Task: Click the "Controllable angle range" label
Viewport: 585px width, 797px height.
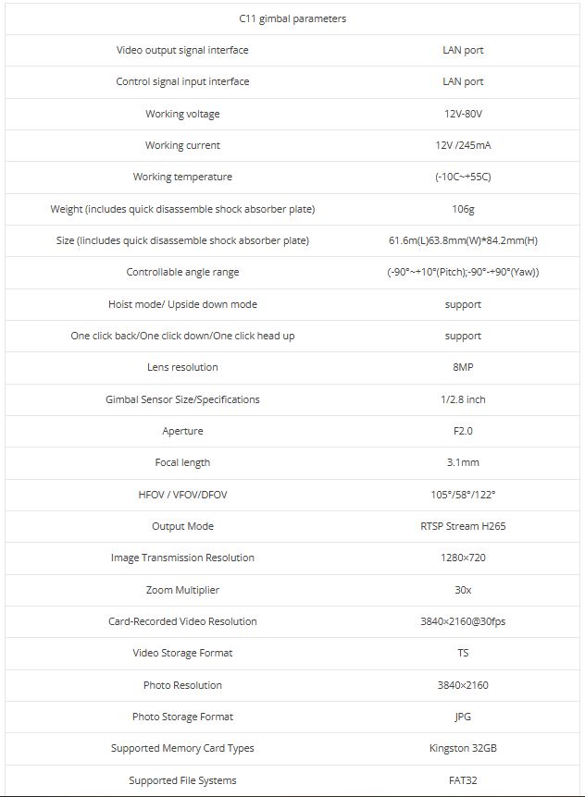Action: (182, 272)
